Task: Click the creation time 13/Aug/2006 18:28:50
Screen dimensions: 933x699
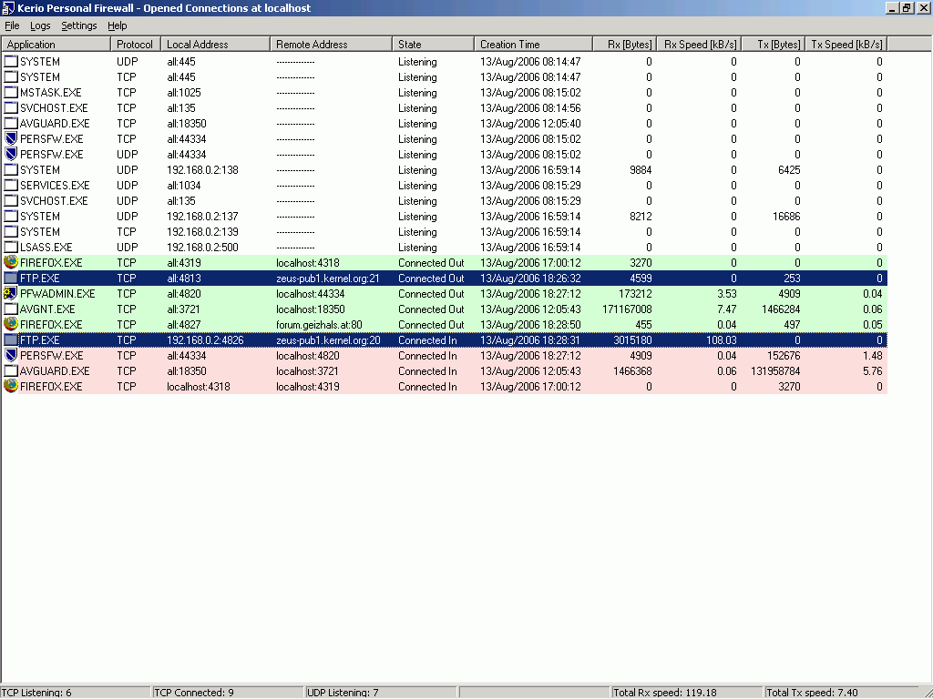Action: pyautogui.click(x=530, y=325)
